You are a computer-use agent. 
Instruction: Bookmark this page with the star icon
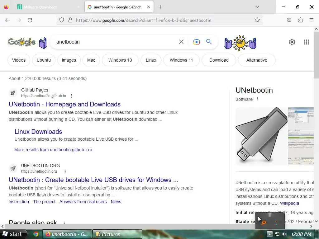point(257,20)
